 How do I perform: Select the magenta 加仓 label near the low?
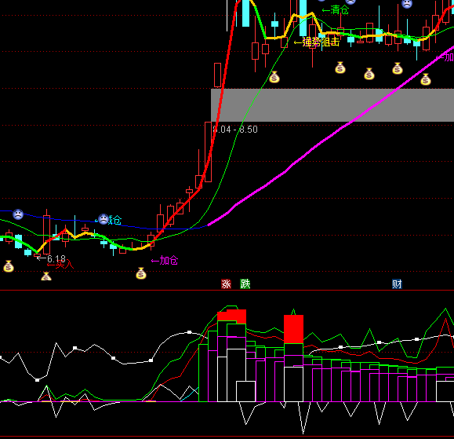pyautogui.click(x=165, y=261)
